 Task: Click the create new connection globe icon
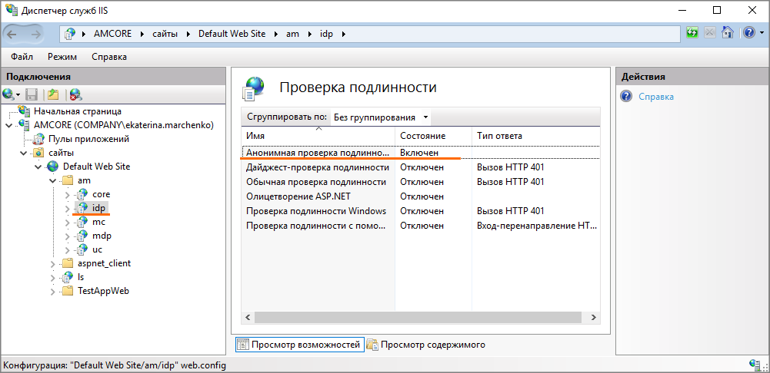(9, 94)
